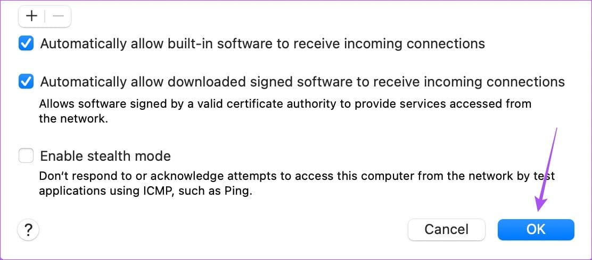Screen dimensions: 592x260
Task: Open help with the question mark button
Action: tap(29, 230)
